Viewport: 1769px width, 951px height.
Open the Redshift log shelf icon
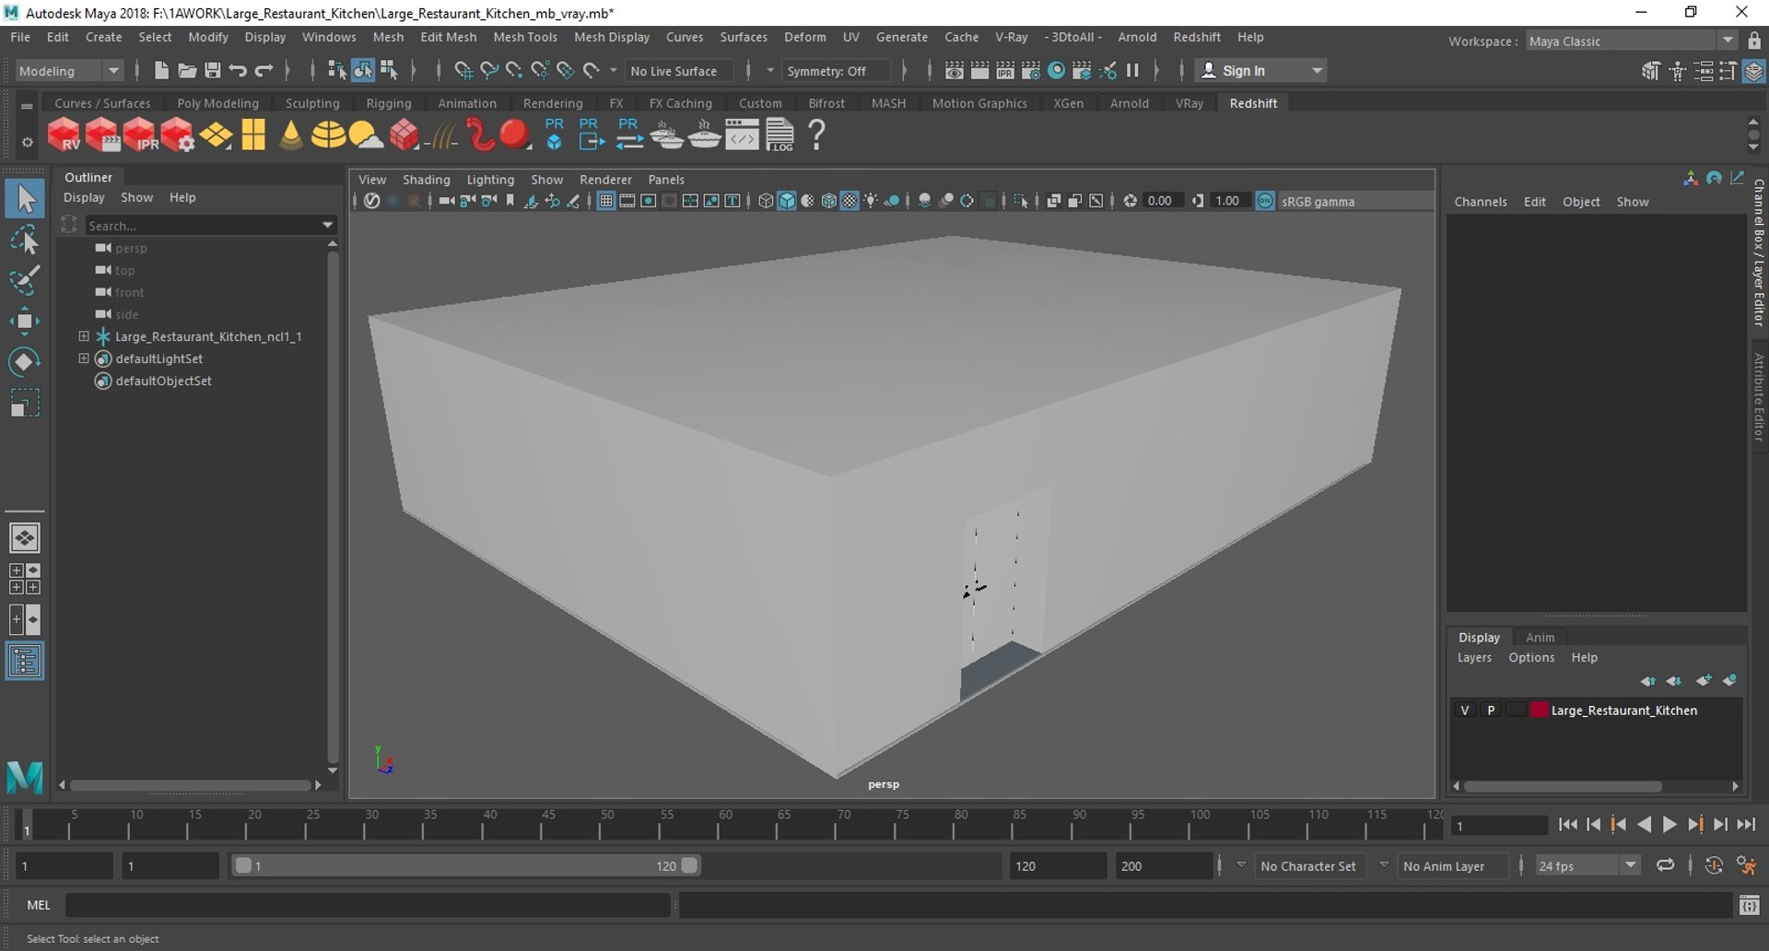[779, 135]
